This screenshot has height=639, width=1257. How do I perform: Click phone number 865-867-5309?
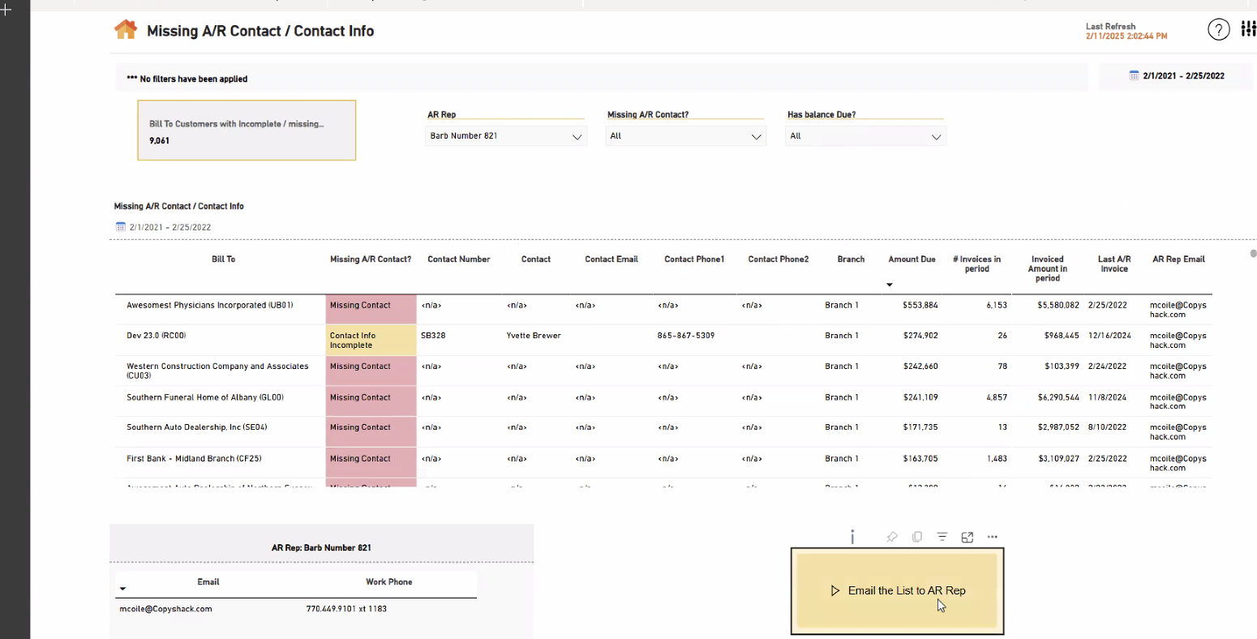tap(686, 336)
